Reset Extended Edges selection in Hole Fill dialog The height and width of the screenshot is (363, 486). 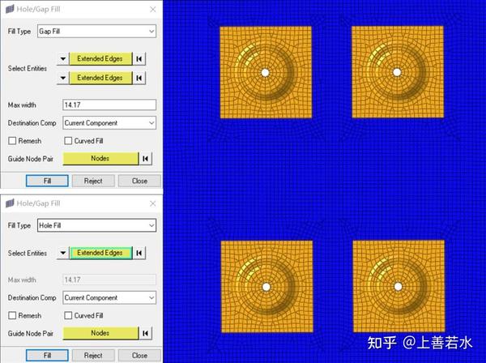(139, 253)
